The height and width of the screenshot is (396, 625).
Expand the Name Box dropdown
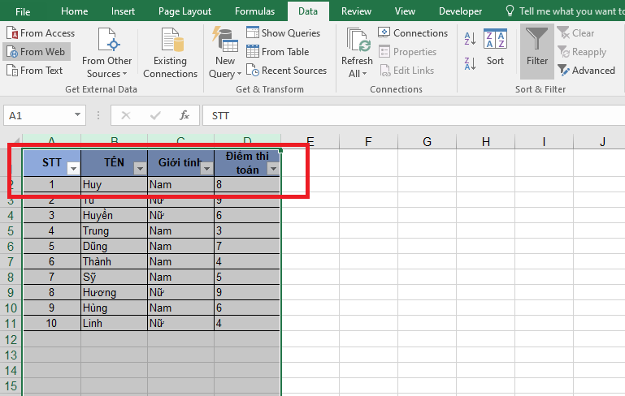coord(78,115)
